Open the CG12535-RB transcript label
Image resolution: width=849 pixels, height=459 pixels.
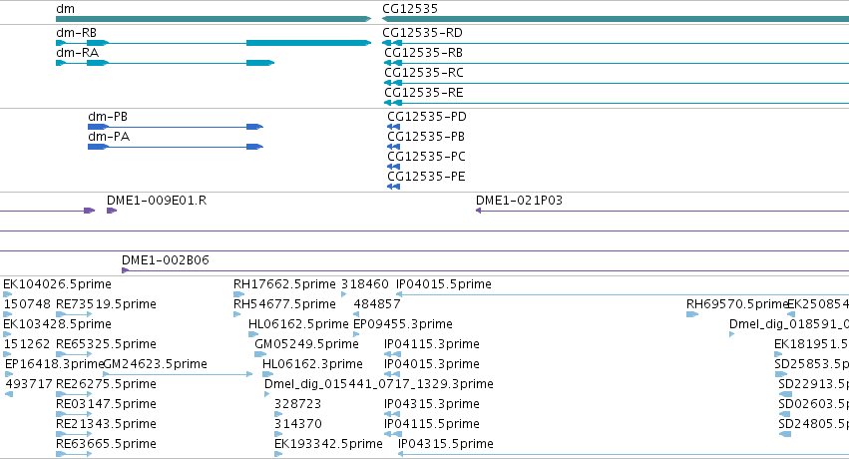pos(423,53)
